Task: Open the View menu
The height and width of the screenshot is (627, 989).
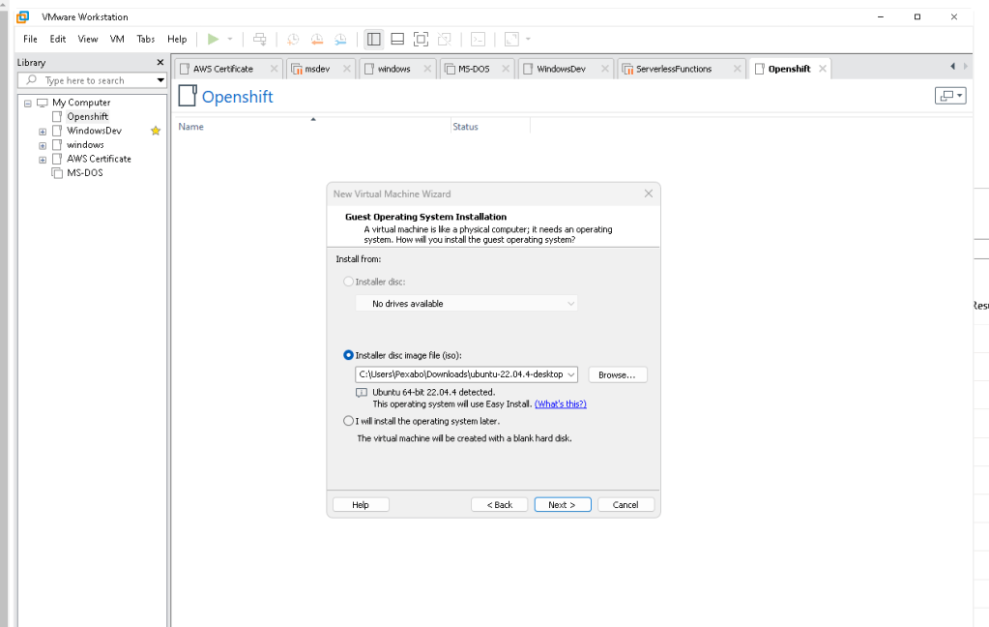Action: [x=88, y=39]
